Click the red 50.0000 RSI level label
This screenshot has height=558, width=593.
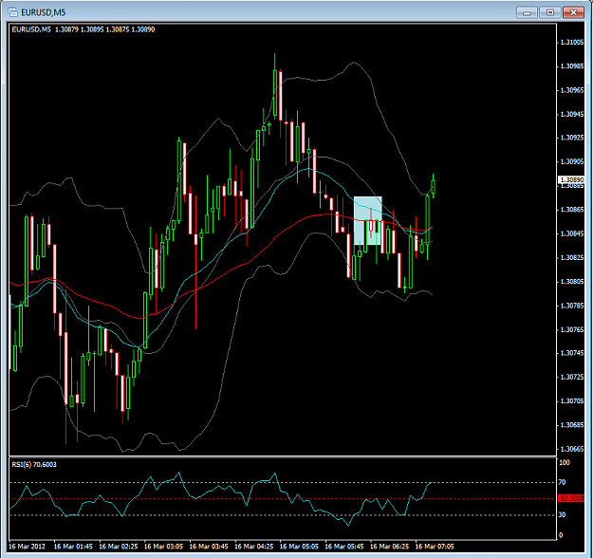[571, 498]
